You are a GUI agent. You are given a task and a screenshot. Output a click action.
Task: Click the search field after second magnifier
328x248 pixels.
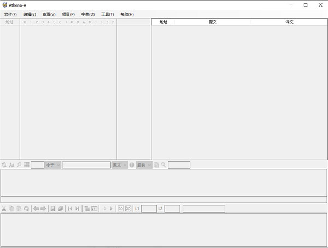(179, 165)
